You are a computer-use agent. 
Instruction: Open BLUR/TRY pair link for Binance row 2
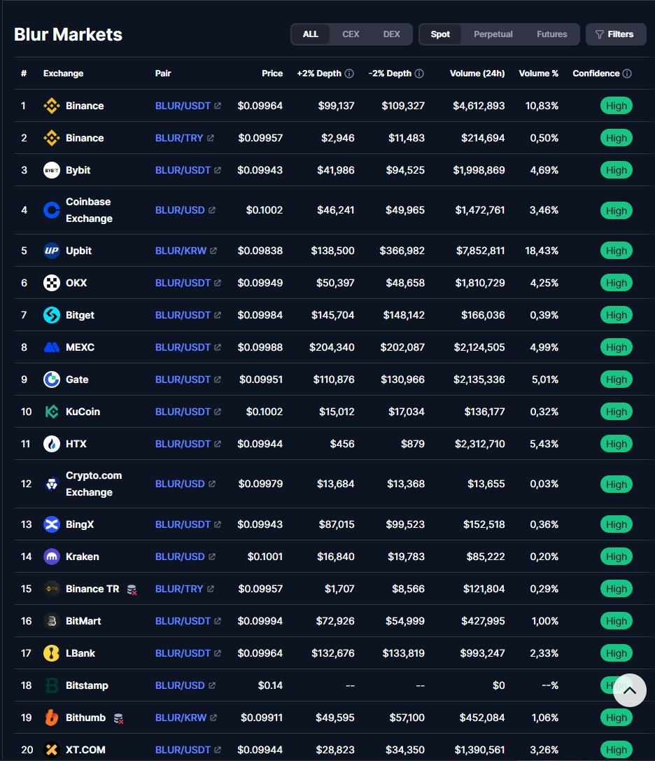coord(184,138)
